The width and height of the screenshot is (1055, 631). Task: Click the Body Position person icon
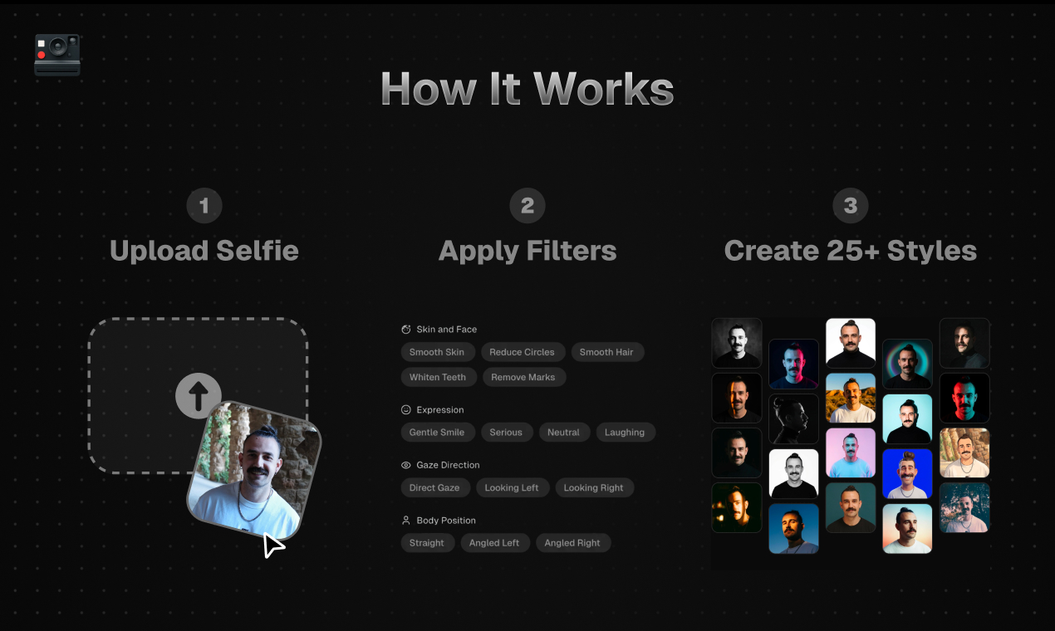[x=405, y=520]
